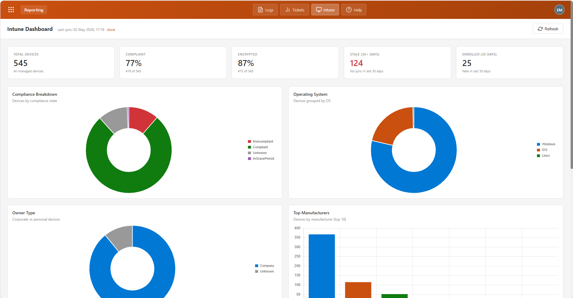Screen dimensions: 573x298
Task: Click the '475 of 545' text
Action: (x=246, y=71)
